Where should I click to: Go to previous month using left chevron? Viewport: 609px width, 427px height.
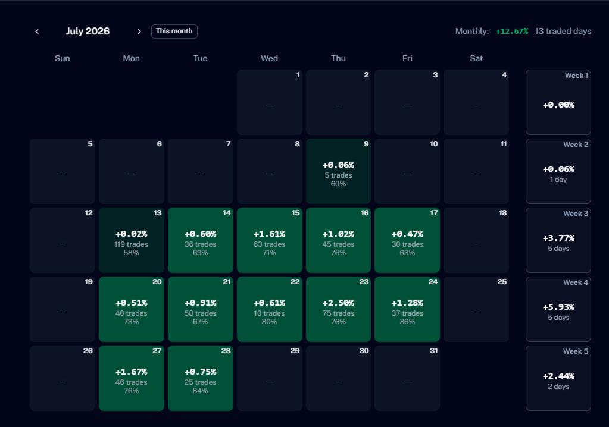[x=37, y=32]
